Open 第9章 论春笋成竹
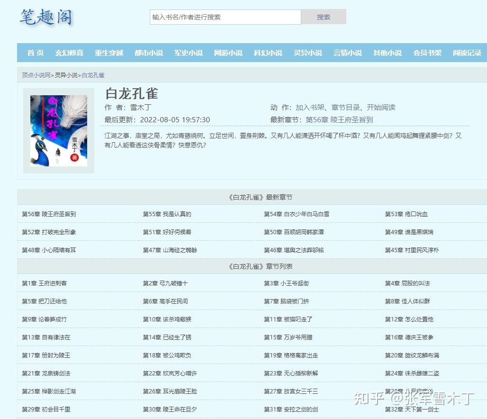 [45, 319]
